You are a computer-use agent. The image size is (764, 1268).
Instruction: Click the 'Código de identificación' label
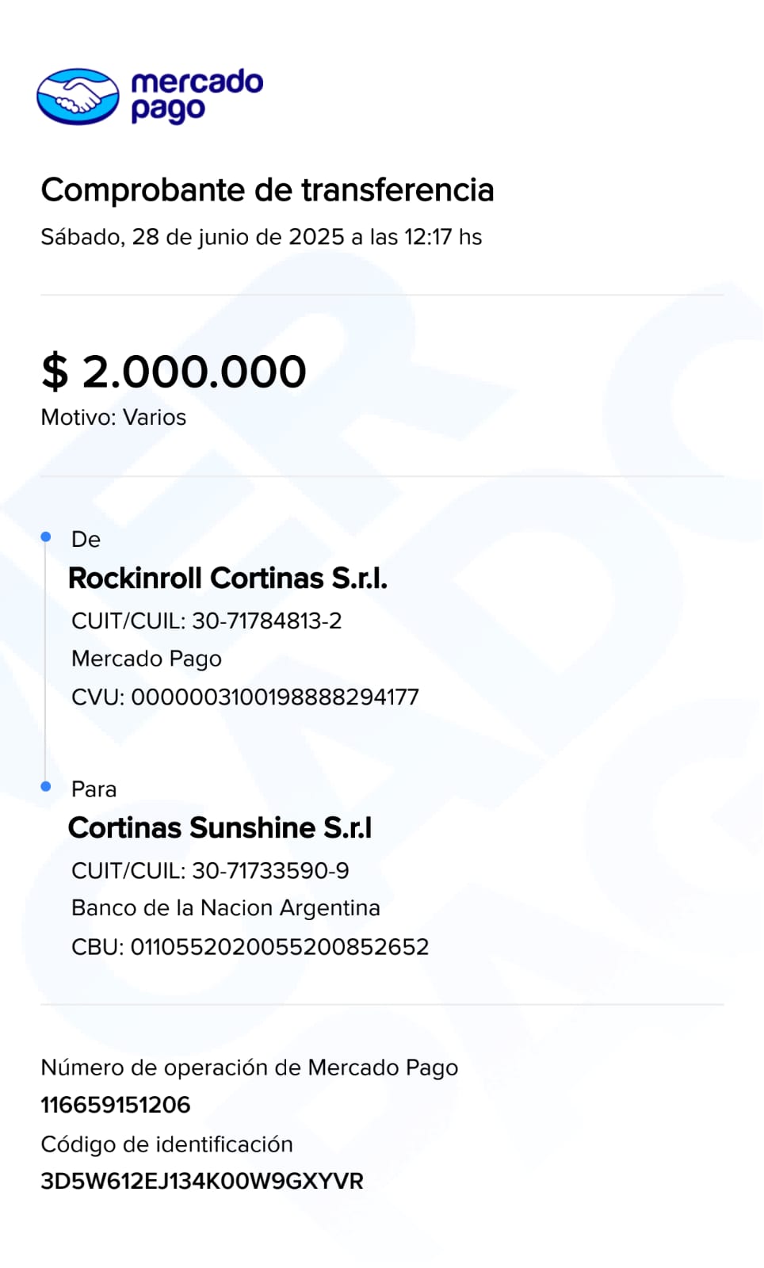(166, 1144)
